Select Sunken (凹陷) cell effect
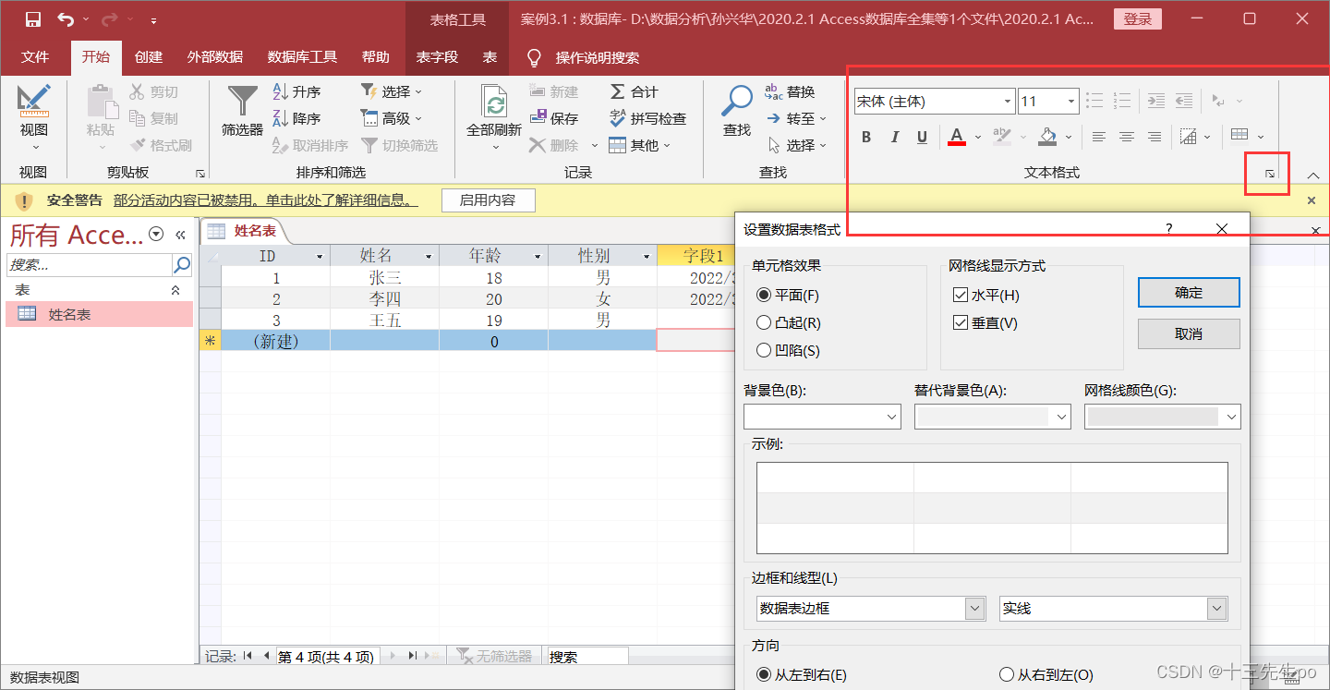Viewport: 1330px width, 690px height. 763,351
